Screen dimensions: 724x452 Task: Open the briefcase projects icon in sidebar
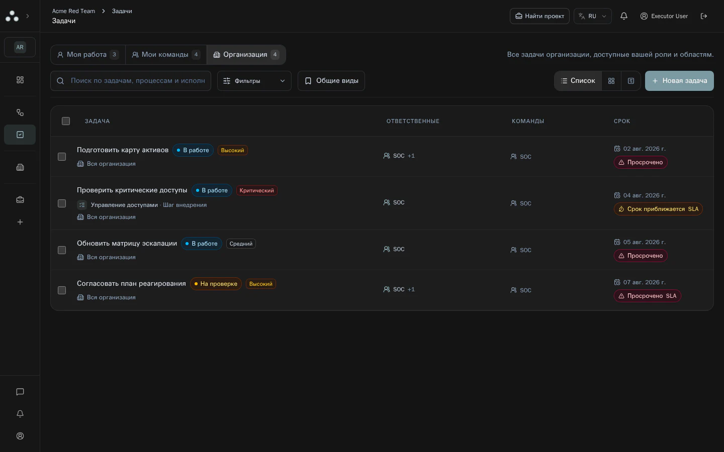[20, 200]
